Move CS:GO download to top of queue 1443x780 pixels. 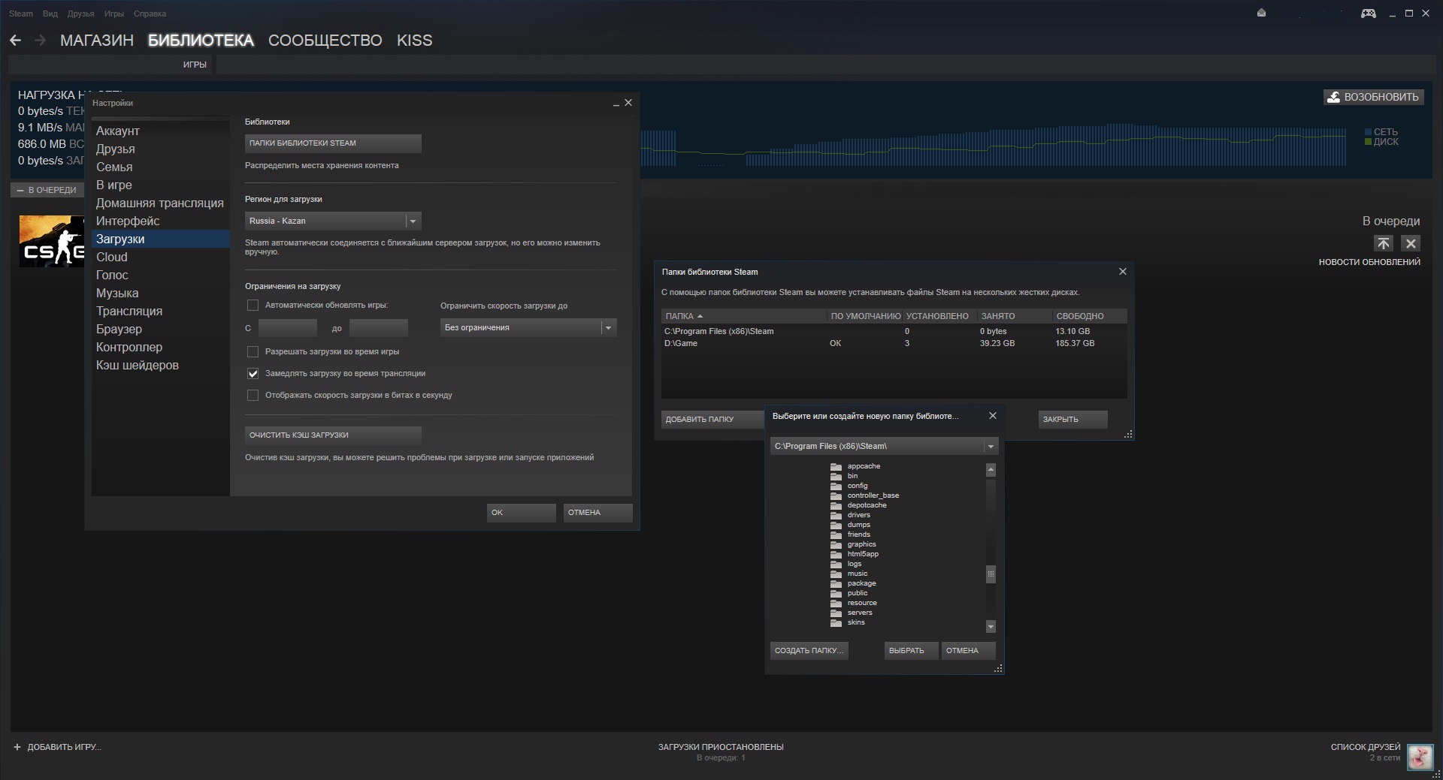(1383, 243)
